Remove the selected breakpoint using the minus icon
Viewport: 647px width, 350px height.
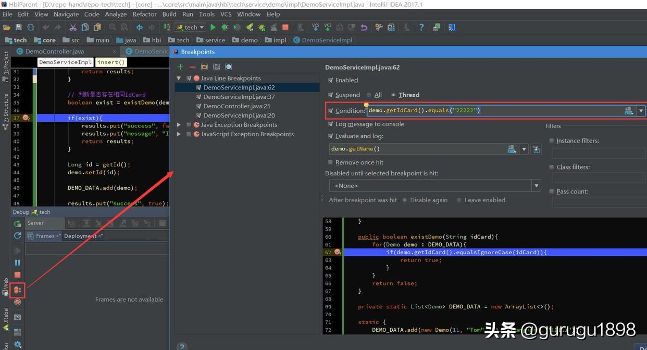[192, 67]
